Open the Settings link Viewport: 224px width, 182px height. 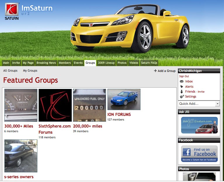[x=191, y=97]
